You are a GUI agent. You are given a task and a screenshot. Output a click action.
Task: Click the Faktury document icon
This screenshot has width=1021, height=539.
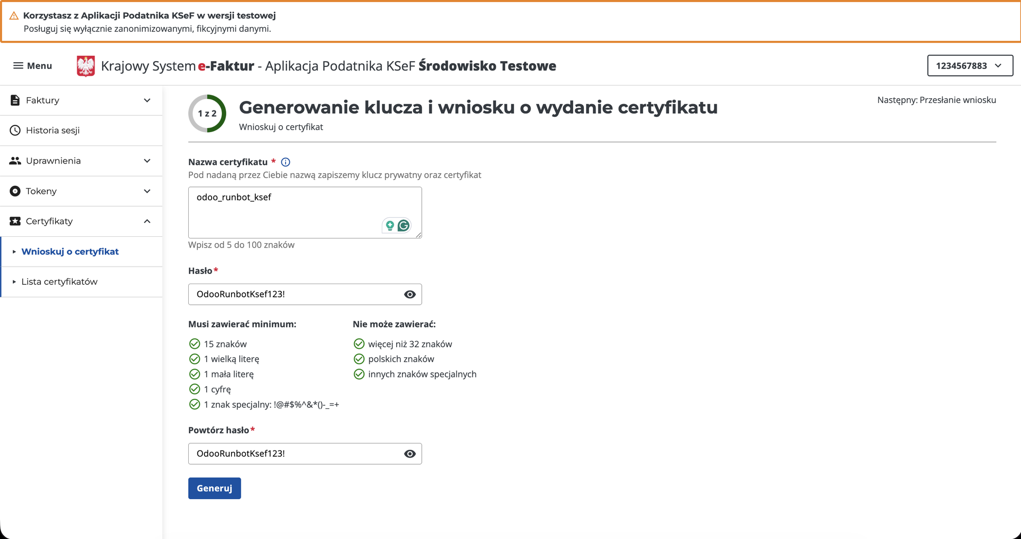pos(15,100)
